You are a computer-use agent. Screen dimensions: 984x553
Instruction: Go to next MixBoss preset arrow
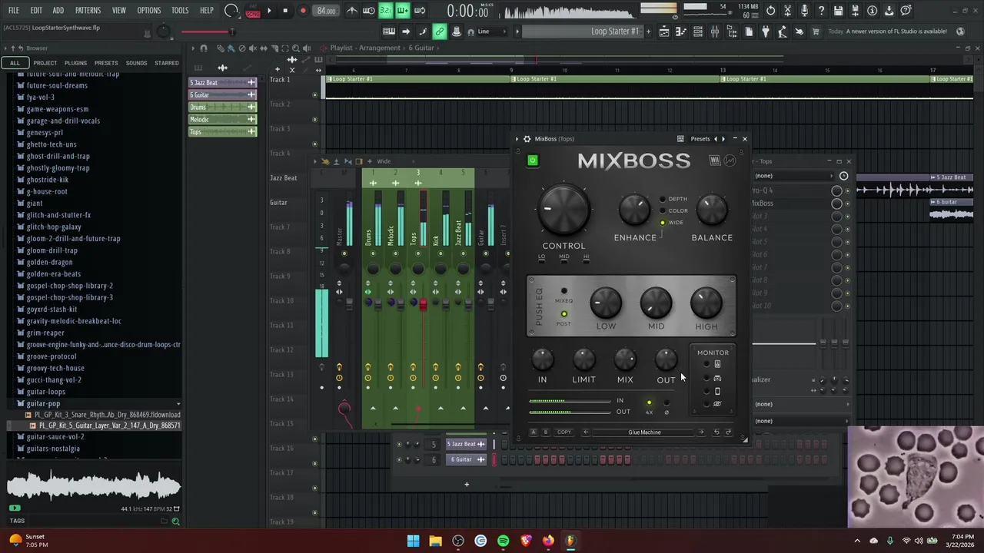pos(700,432)
